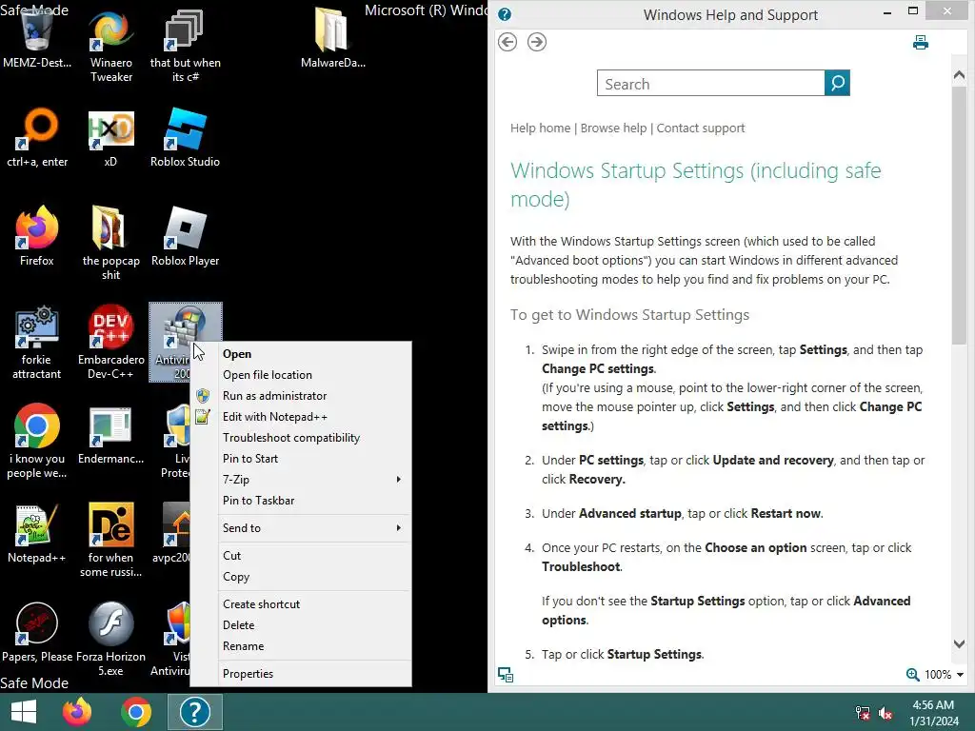Click the Contact support link

point(700,128)
